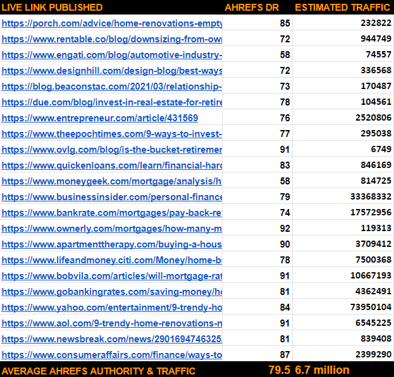The height and width of the screenshot is (377, 394).
Task: Select traffic value 10667193
Action: tap(371, 276)
